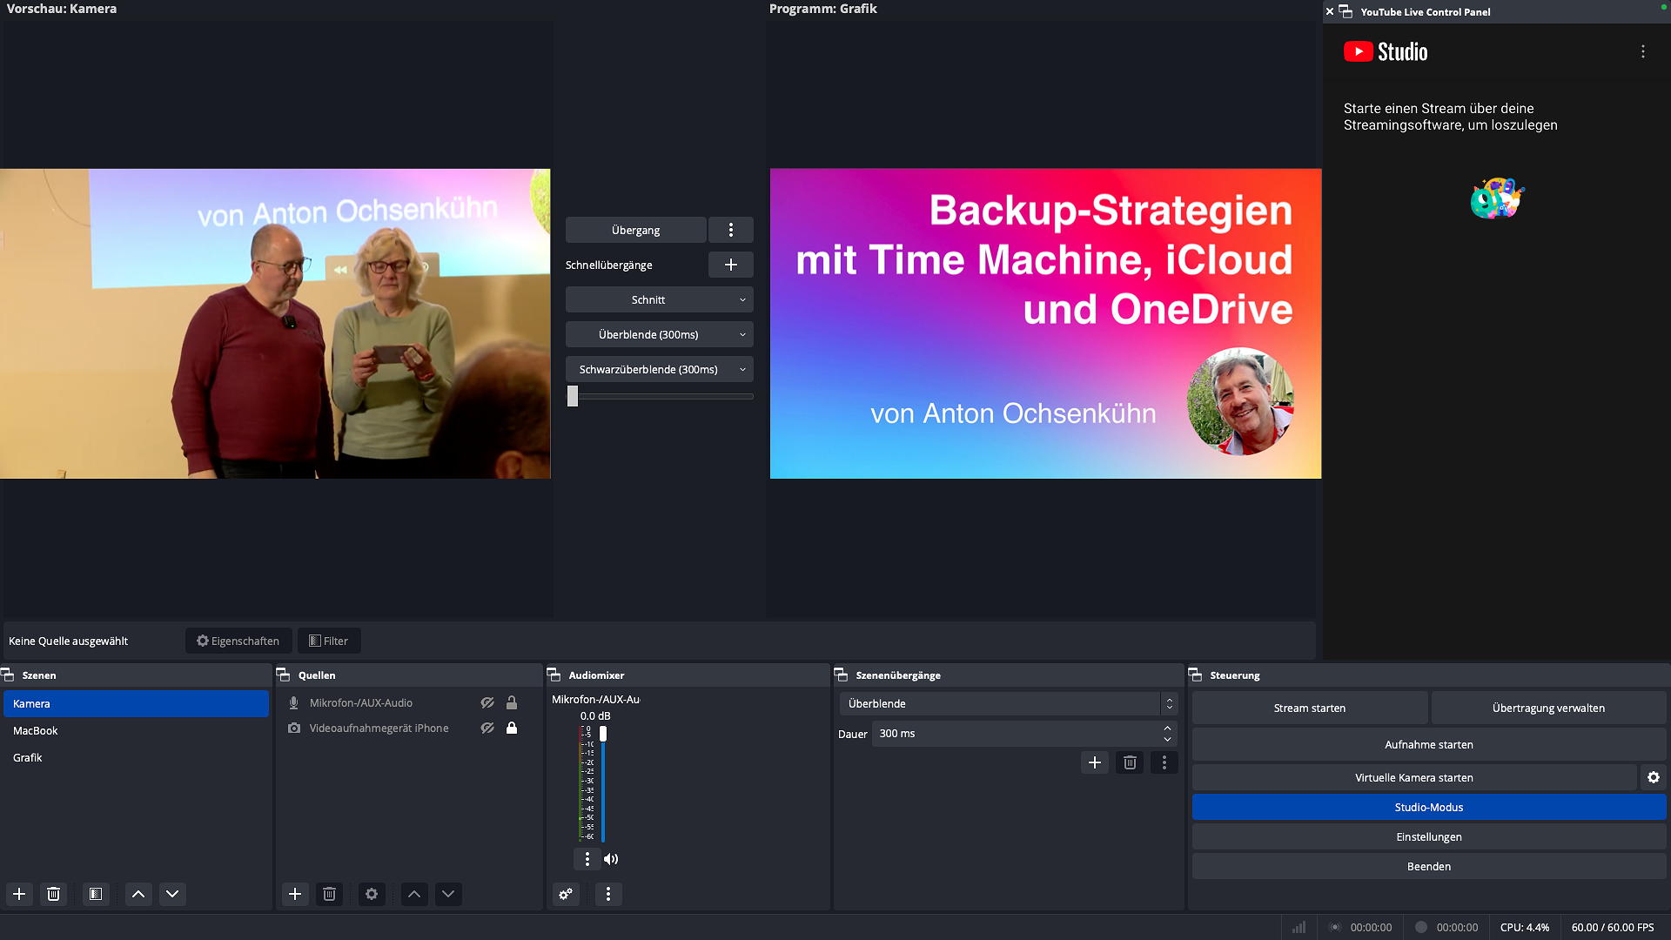This screenshot has width=1671, height=940.
Task: Click Übergang transition button
Action: point(635,230)
